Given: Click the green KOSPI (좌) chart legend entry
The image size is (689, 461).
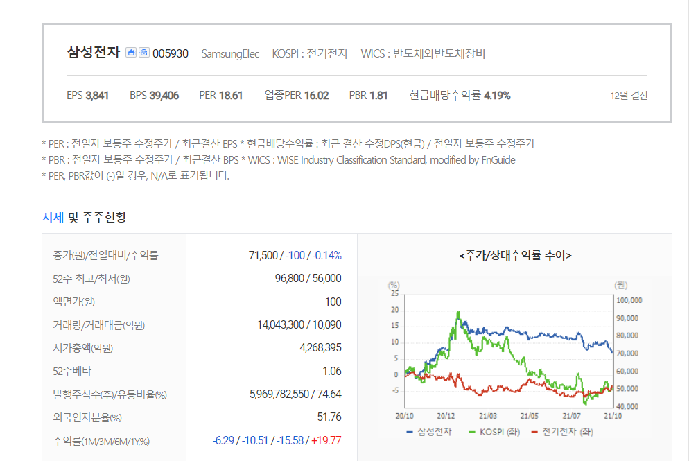Looking at the screenshot, I should click(494, 432).
